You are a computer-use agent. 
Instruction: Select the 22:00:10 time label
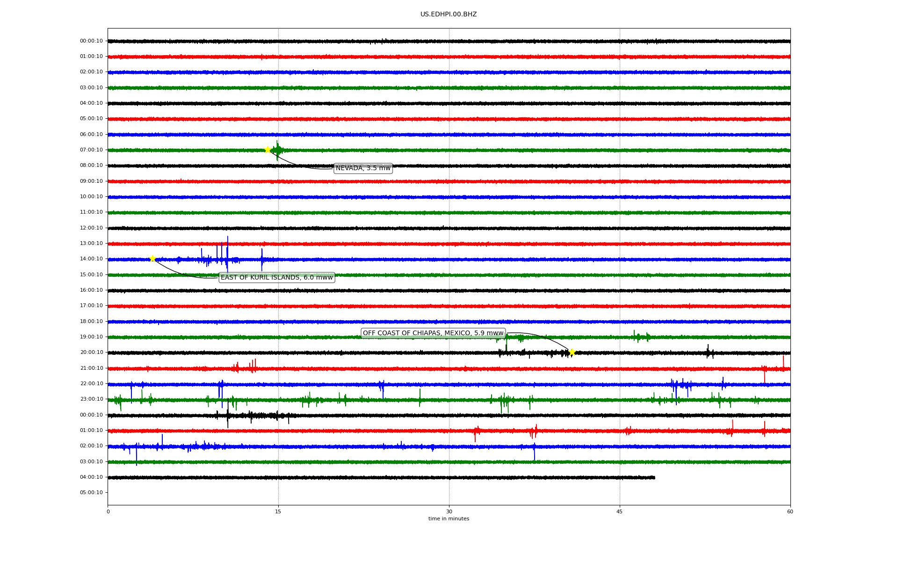pos(91,384)
